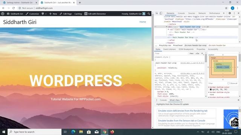
Task: Open Emulate vision deficiencies from the Rendering tab
Action: coord(183,111)
